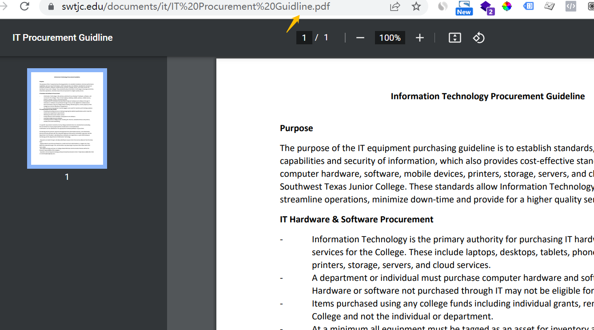Image resolution: width=594 pixels, height=330 pixels.
Task: Zoom in on the PDF
Action: (420, 38)
